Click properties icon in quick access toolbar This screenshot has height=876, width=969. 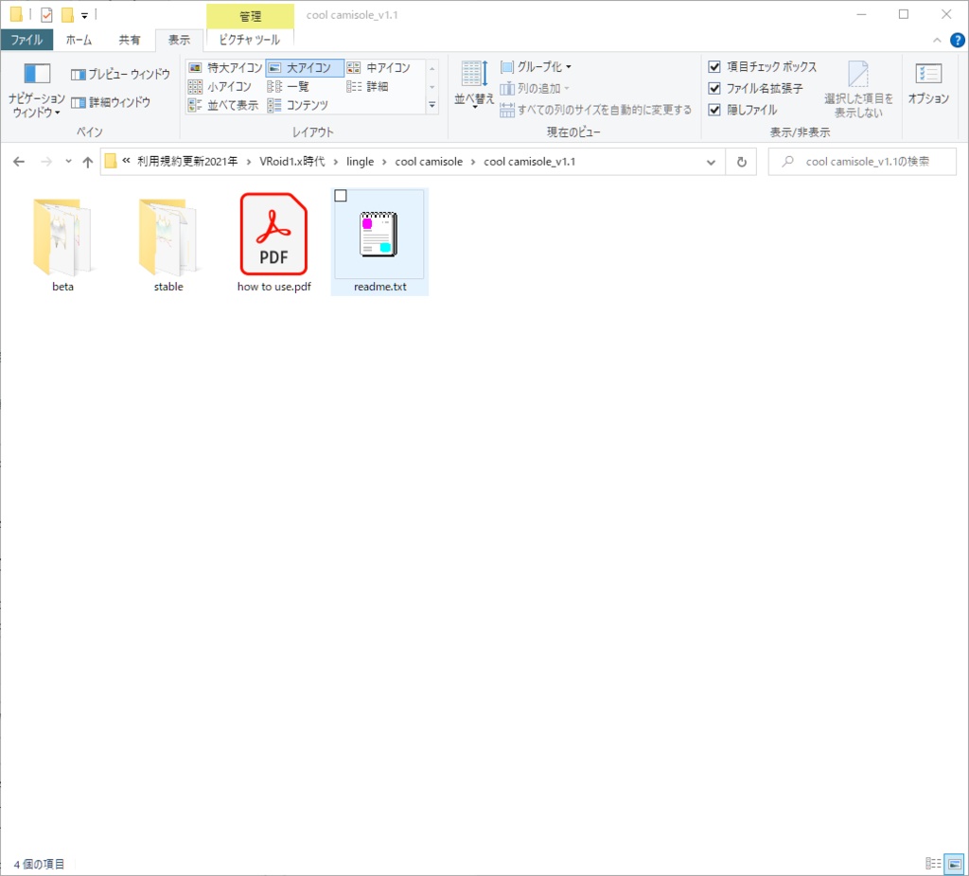tap(46, 14)
